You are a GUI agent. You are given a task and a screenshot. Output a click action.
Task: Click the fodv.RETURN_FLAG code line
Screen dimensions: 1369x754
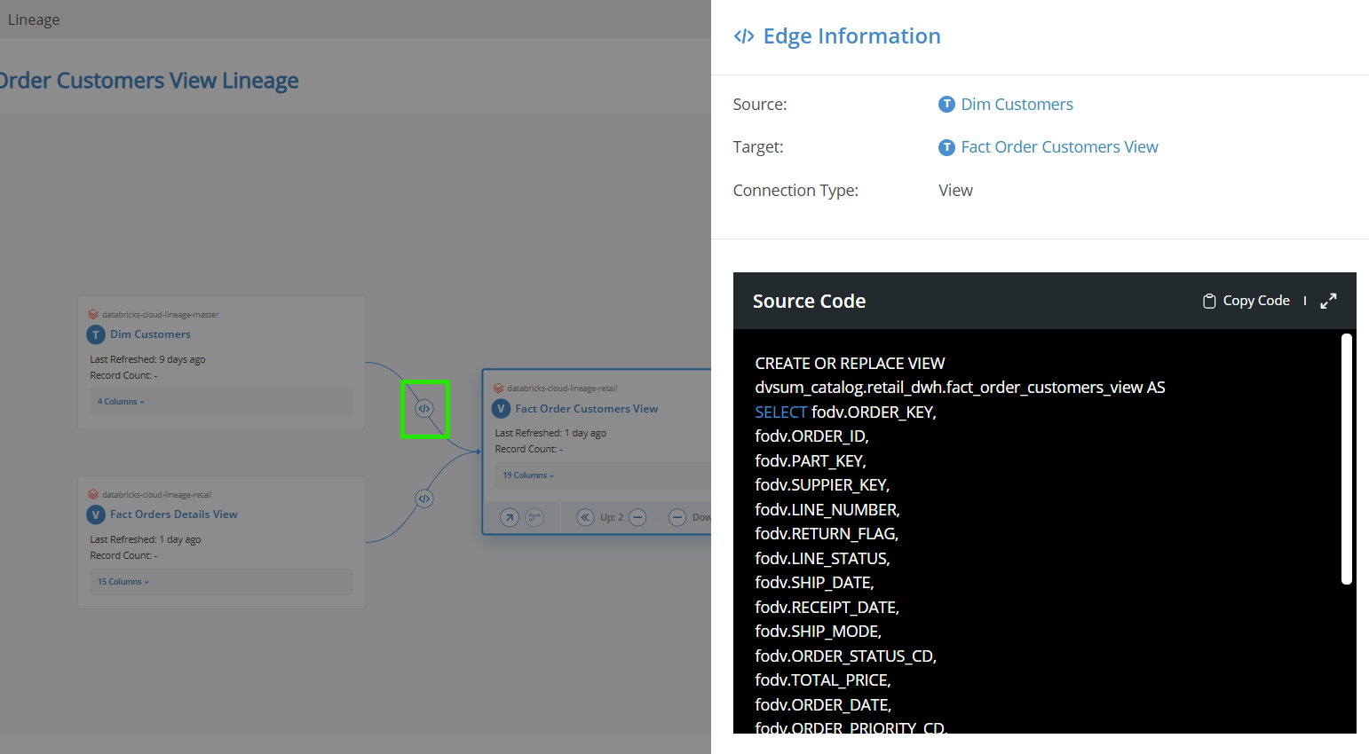coord(827,534)
